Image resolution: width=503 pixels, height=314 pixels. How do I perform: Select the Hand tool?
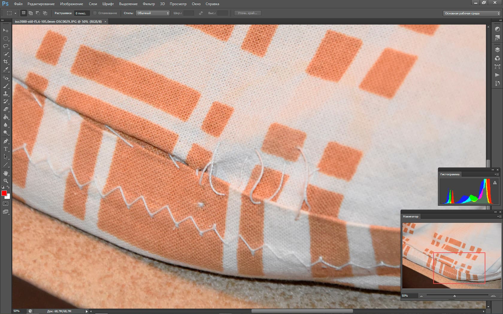pos(6,173)
